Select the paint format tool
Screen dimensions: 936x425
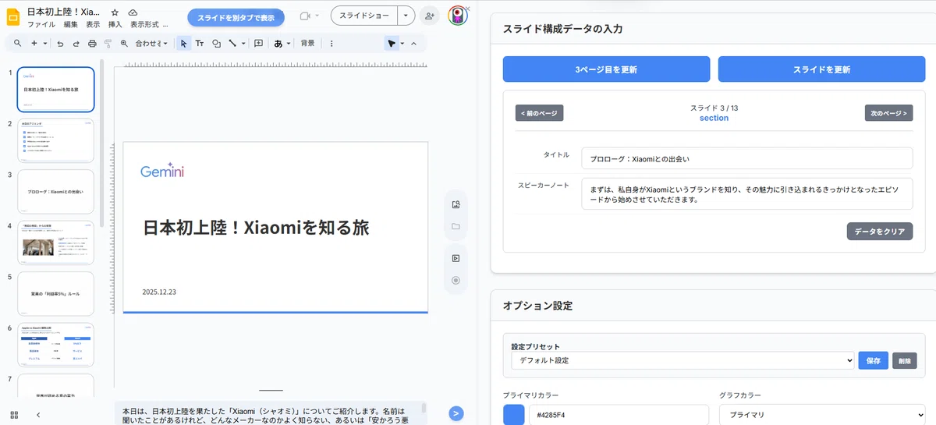click(x=108, y=44)
